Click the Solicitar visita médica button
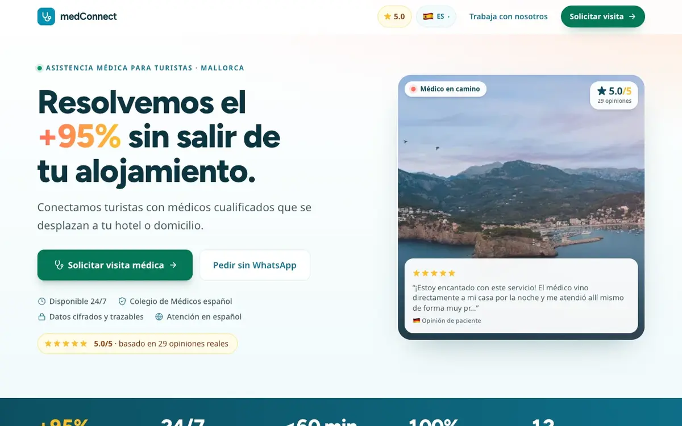The width and height of the screenshot is (682, 426). (115, 265)
